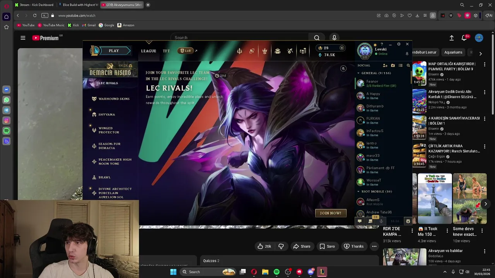Open Opera AI assistant button

pyautogui.click(x=490, y=15)
